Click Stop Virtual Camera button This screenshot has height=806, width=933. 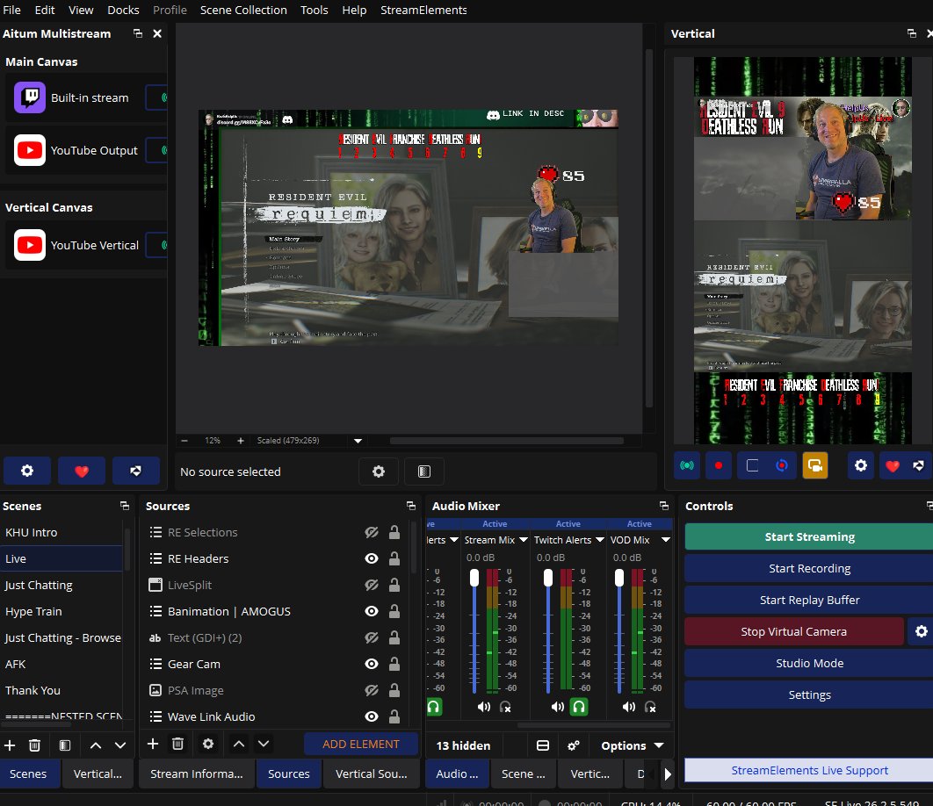click(794, 631)
